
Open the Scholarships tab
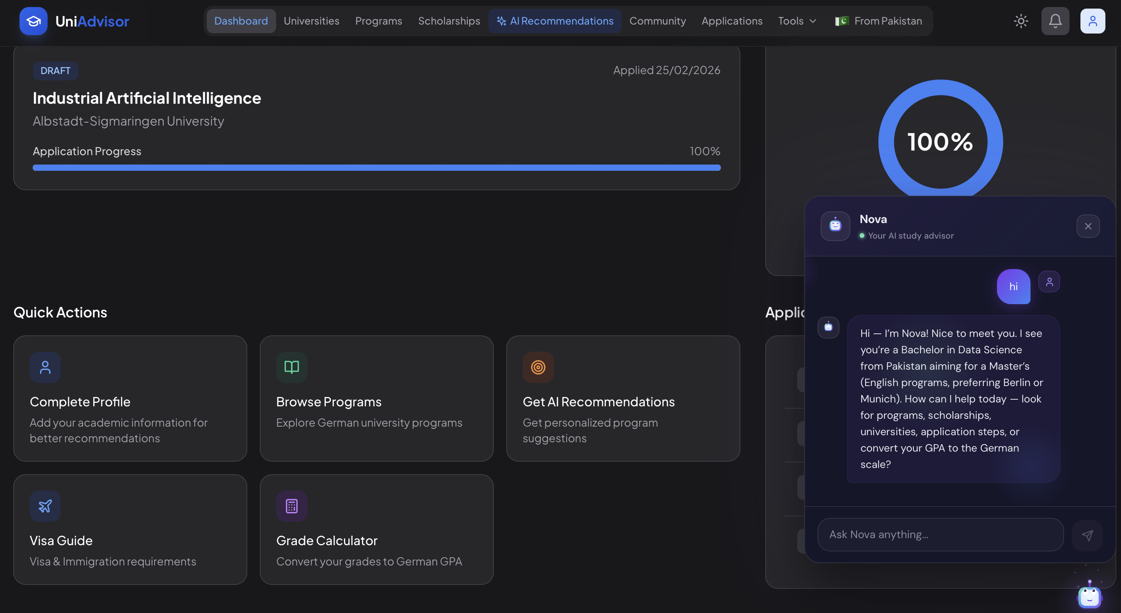click(449, 21)
